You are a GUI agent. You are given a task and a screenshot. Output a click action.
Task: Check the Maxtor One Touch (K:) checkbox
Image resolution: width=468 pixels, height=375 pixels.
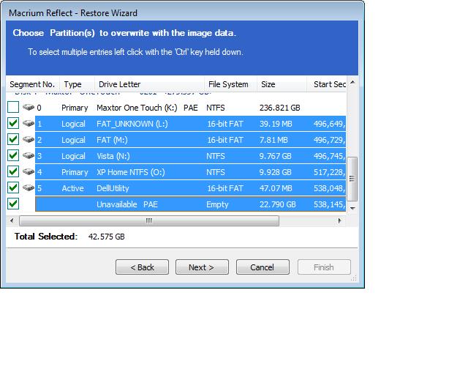tap(13, 107)
